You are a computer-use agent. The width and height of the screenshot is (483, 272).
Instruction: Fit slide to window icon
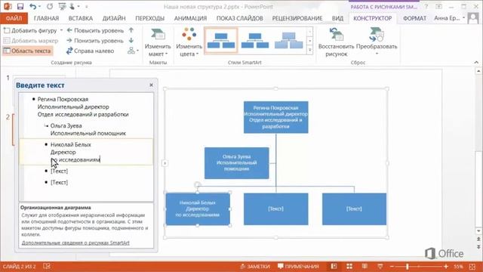[472, 267]
